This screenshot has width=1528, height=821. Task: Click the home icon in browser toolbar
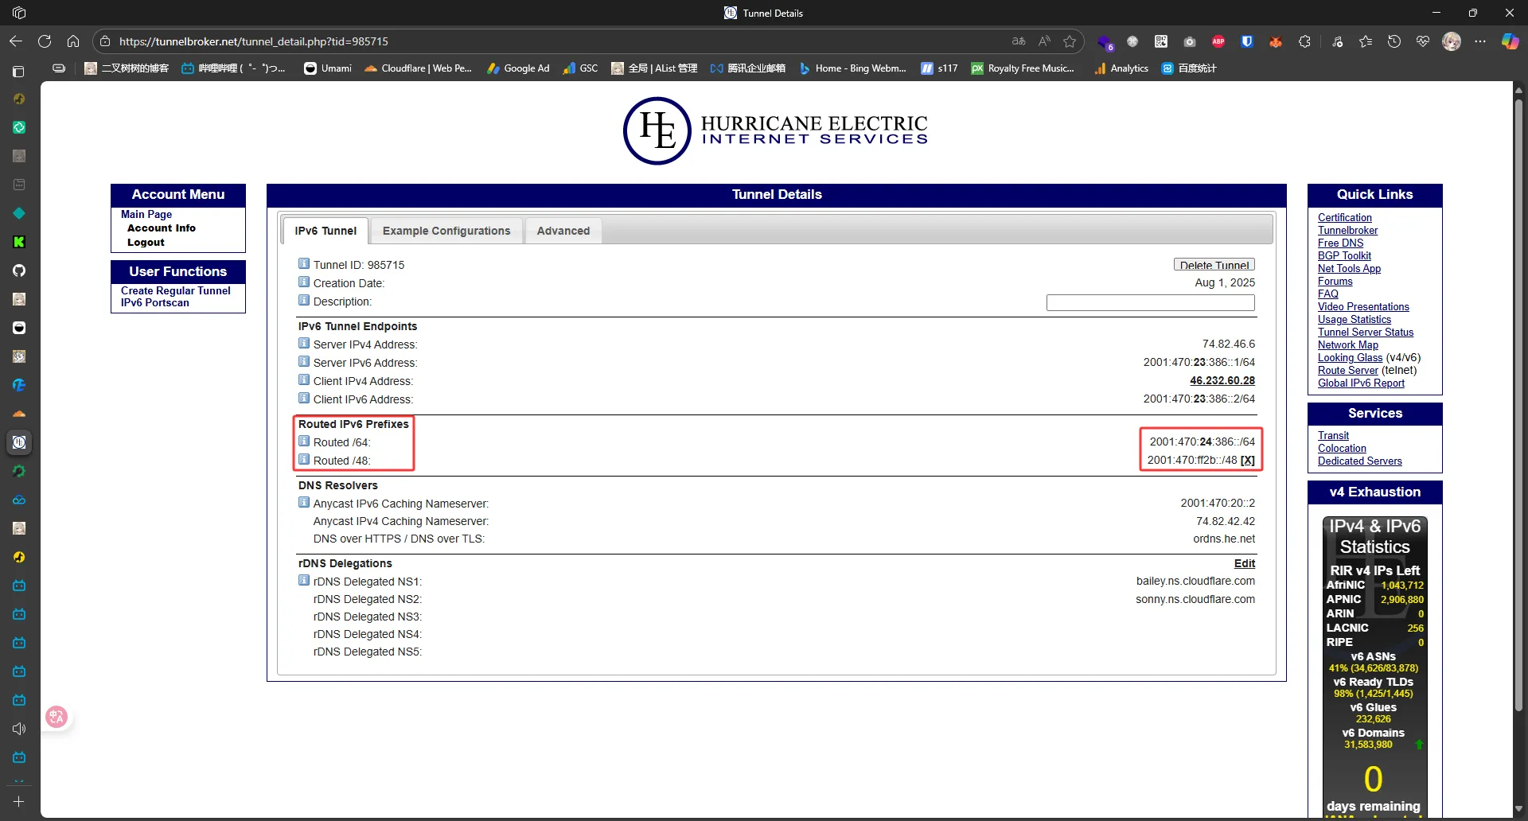[73, 41]
